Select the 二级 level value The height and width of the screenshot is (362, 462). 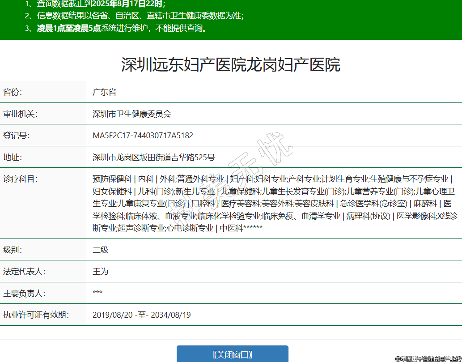coord(100,250)
